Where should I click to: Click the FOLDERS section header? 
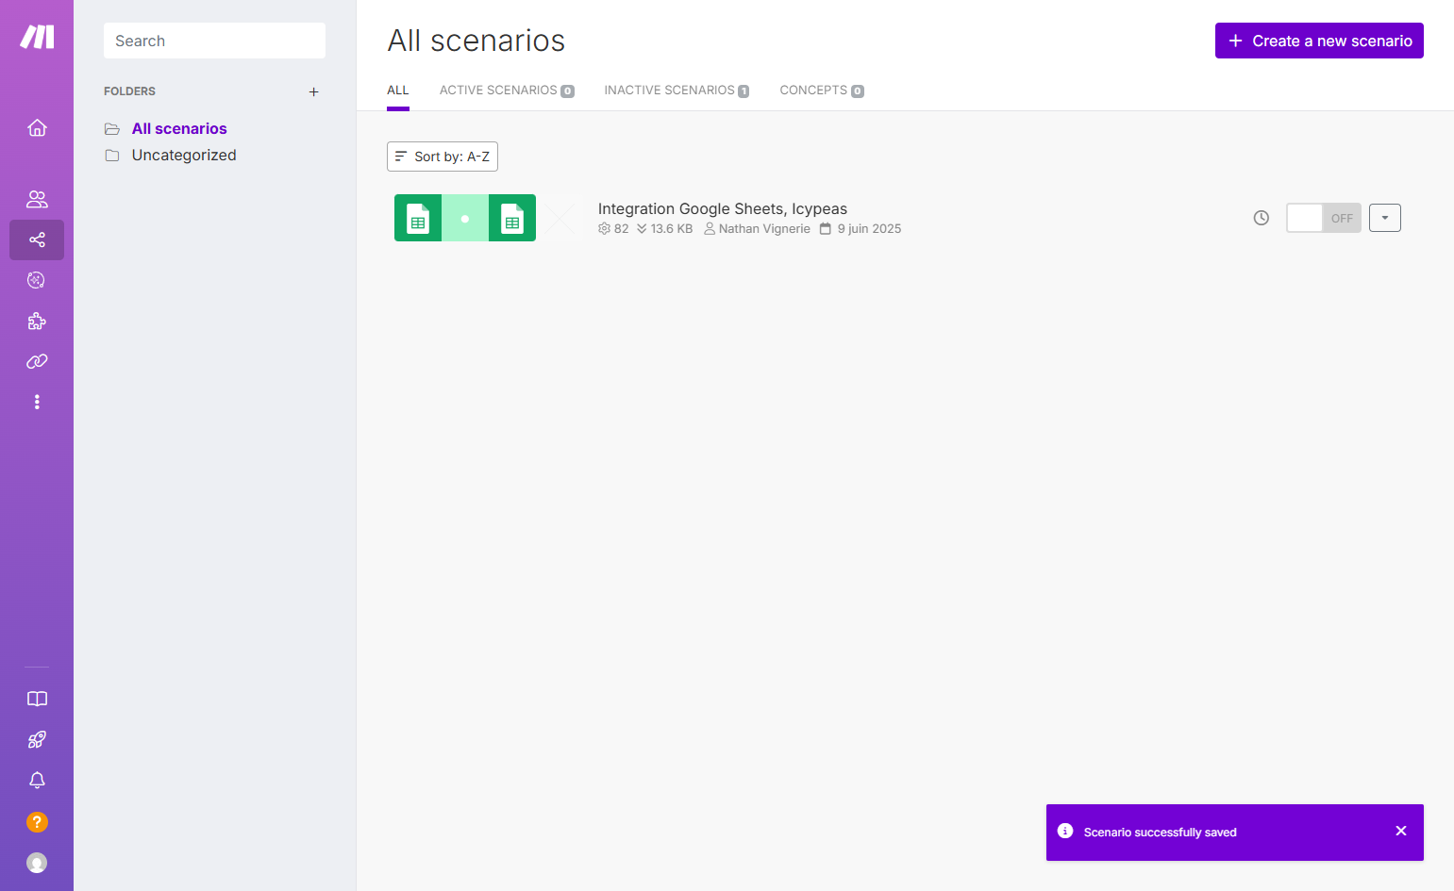[129, 91]
